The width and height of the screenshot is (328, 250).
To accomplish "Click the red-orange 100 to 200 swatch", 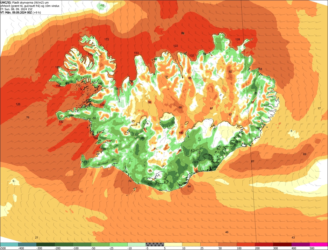I will pos(246,244).
